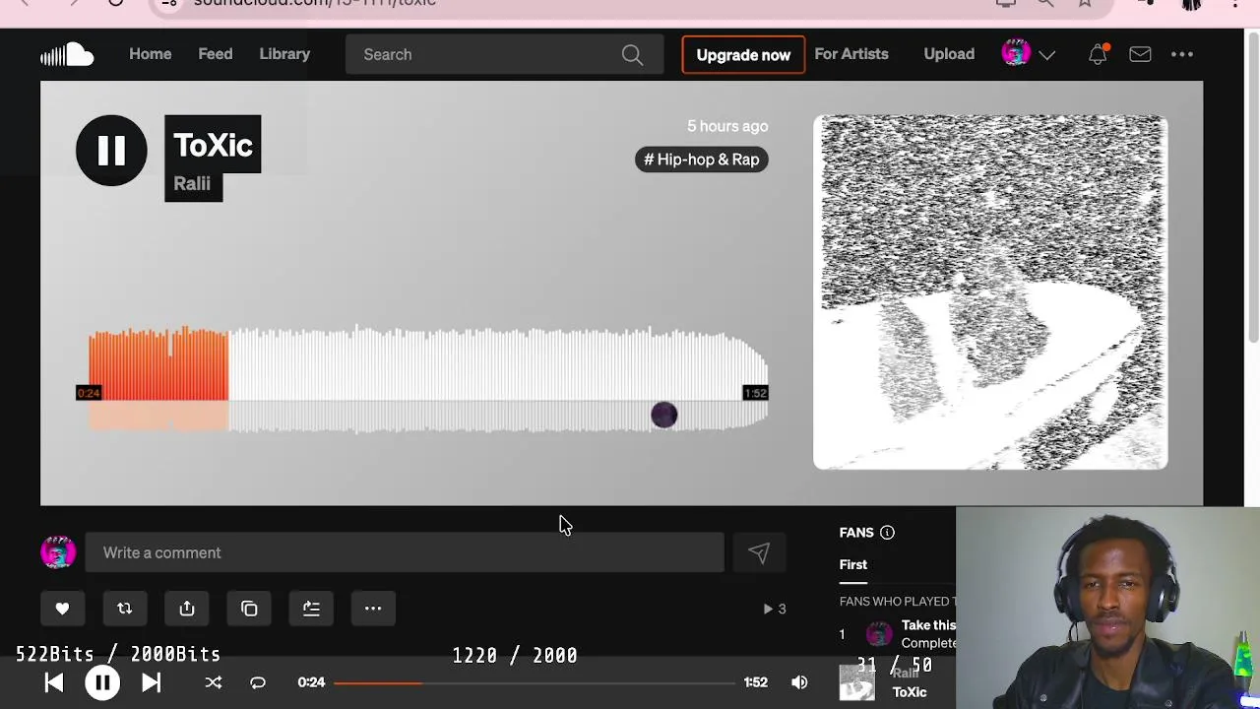Click the Write a comment field
Viewport: 1260px width, 709px height.
pyautogui.click(x=405, y=552)
